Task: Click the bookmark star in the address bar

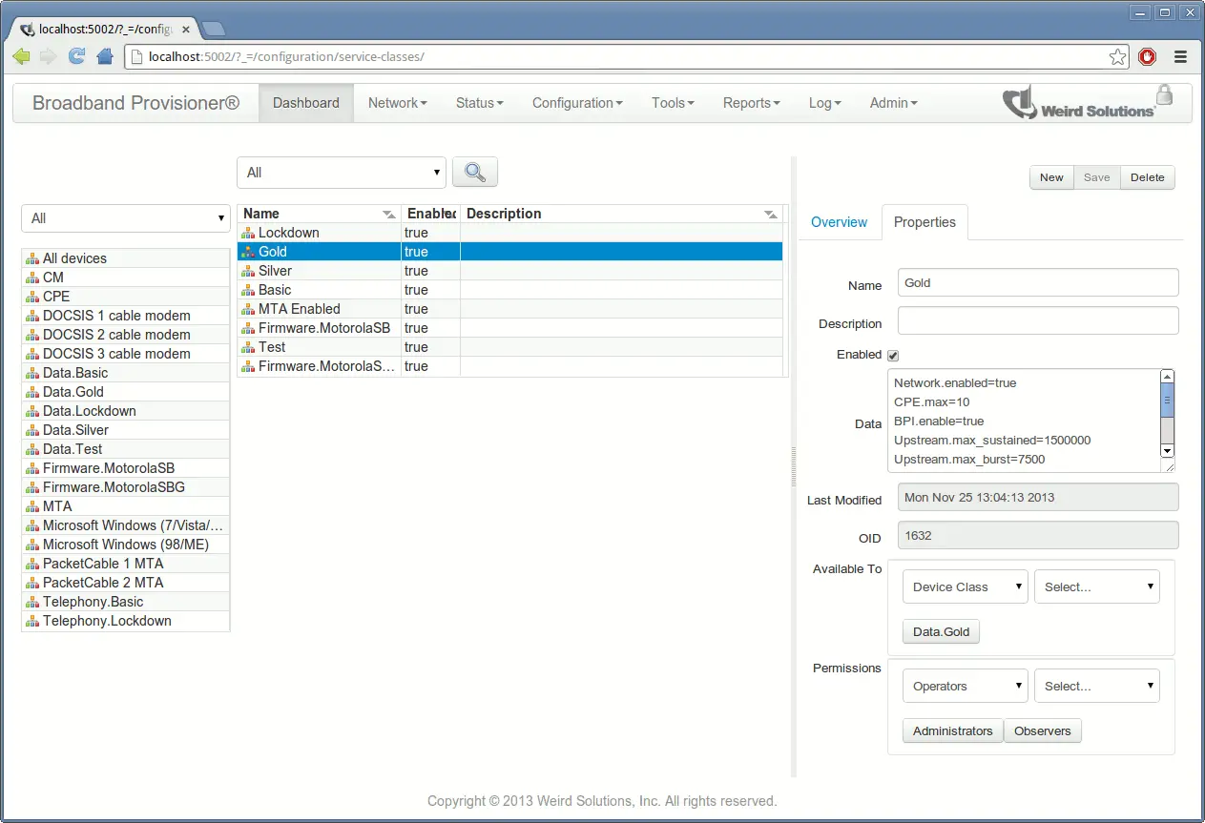Action: pos(1117,56)
